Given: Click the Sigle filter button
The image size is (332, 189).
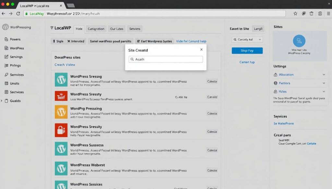Looking at the screenshot, I should 58,41.
